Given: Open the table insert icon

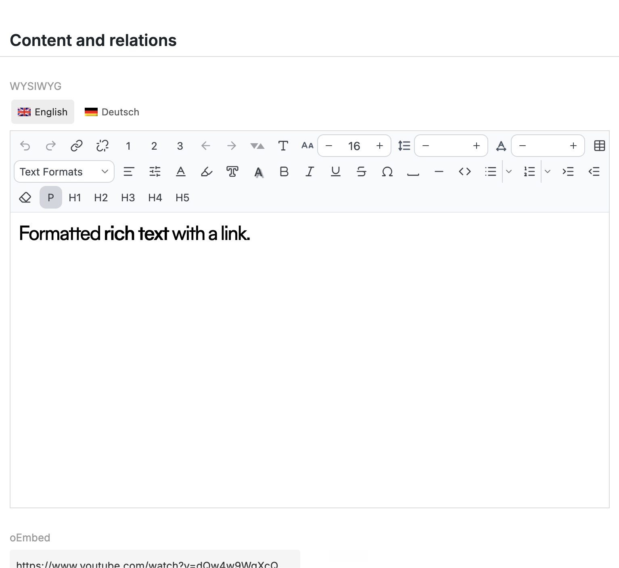Looking at the screenshot, I should [x=600, y=146].
